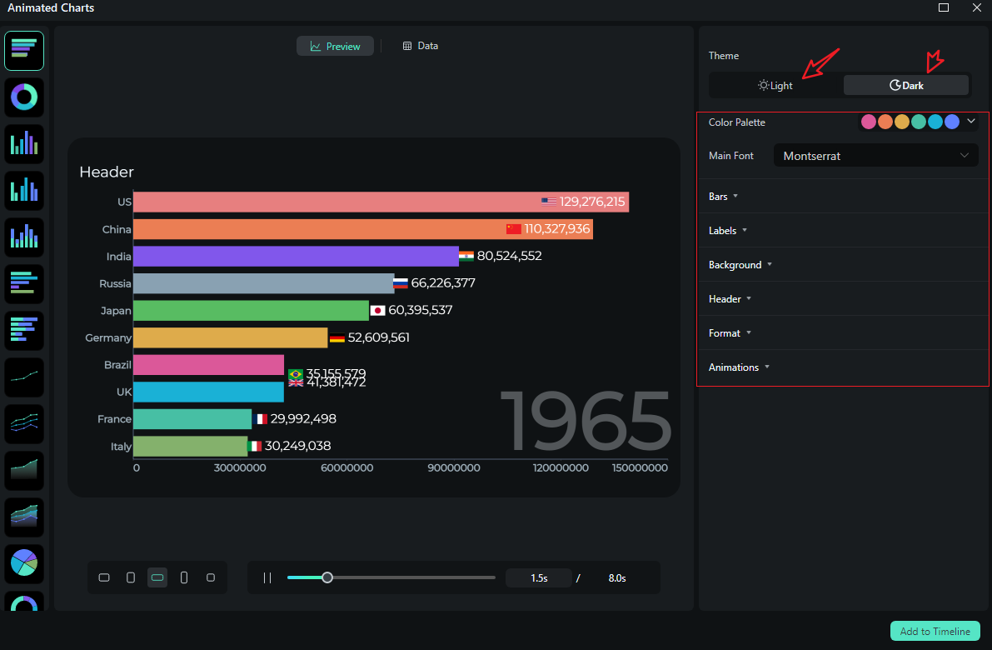The image size is (992, 650).
Task: Click the Add to Timeline button
Action: 935,631
